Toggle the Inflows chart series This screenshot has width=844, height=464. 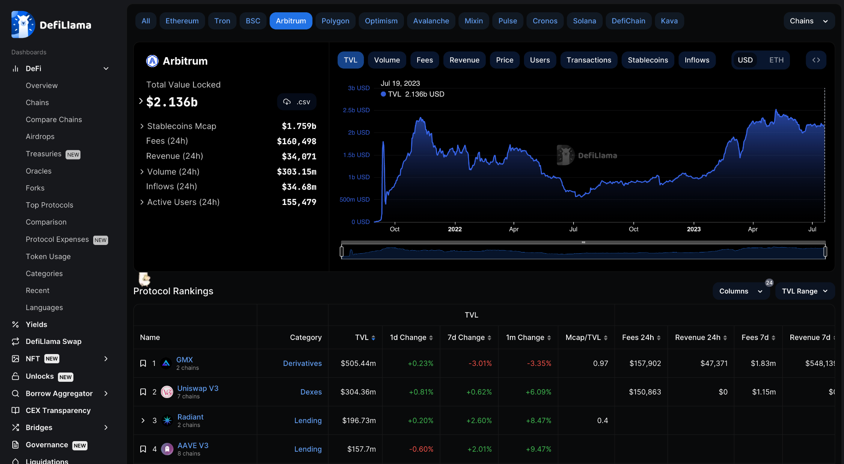click(697, 60)
